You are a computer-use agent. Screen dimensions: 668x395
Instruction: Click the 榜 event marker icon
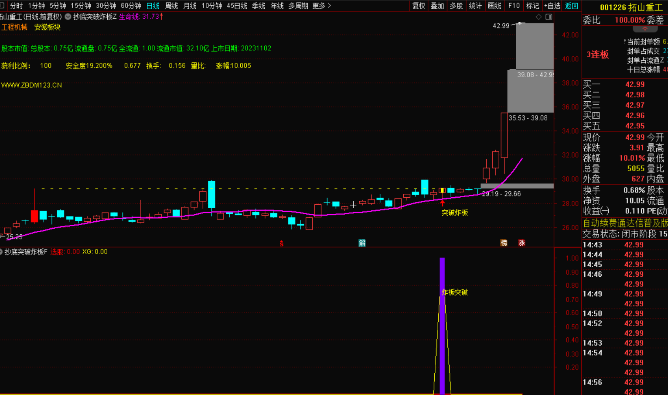click(504, 243)
